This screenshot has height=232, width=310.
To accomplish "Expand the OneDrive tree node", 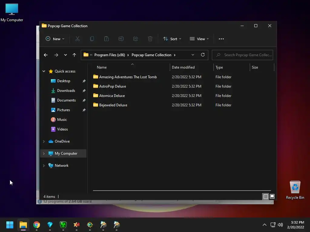I will coord(44,141).
